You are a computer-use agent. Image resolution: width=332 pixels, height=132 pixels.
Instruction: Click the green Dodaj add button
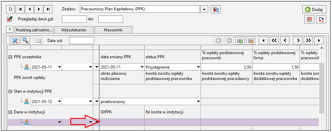314,10
